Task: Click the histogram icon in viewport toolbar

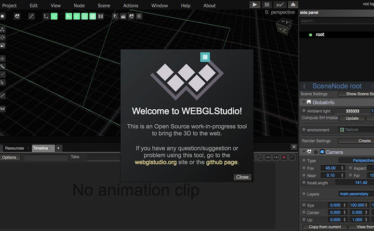Action: 123,16
